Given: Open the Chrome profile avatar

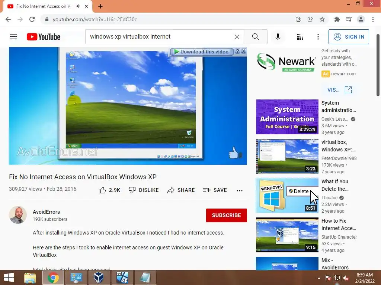Looking at the screenshot, I should (x=361, y=19).
